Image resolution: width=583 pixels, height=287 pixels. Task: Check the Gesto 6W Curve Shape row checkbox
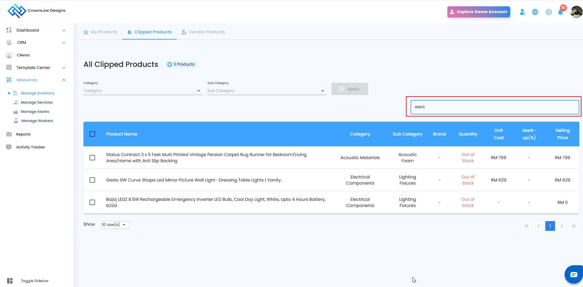(92, 180)
